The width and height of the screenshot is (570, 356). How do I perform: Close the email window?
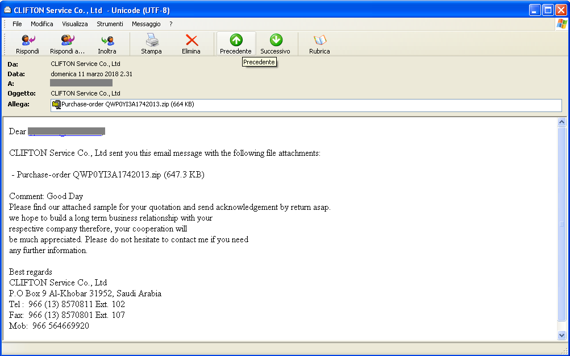click(561, 10)
